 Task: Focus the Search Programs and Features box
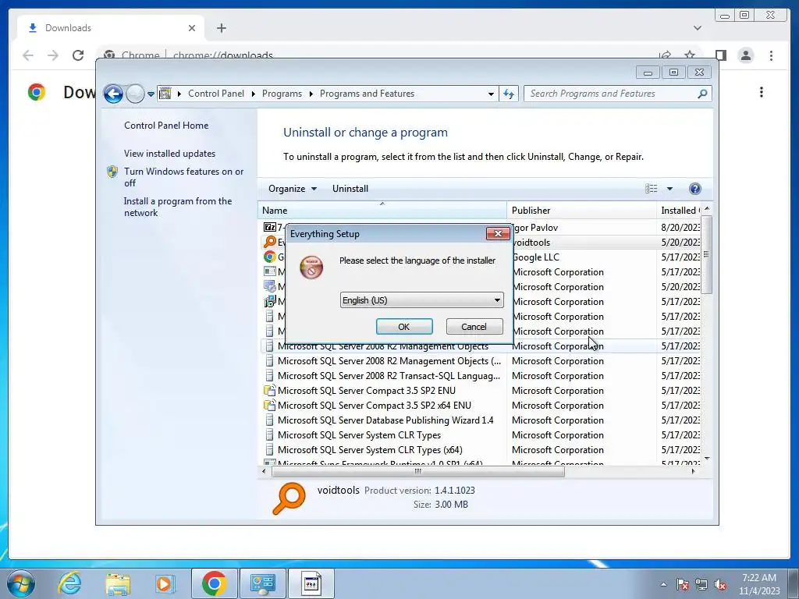pos(612,94)
